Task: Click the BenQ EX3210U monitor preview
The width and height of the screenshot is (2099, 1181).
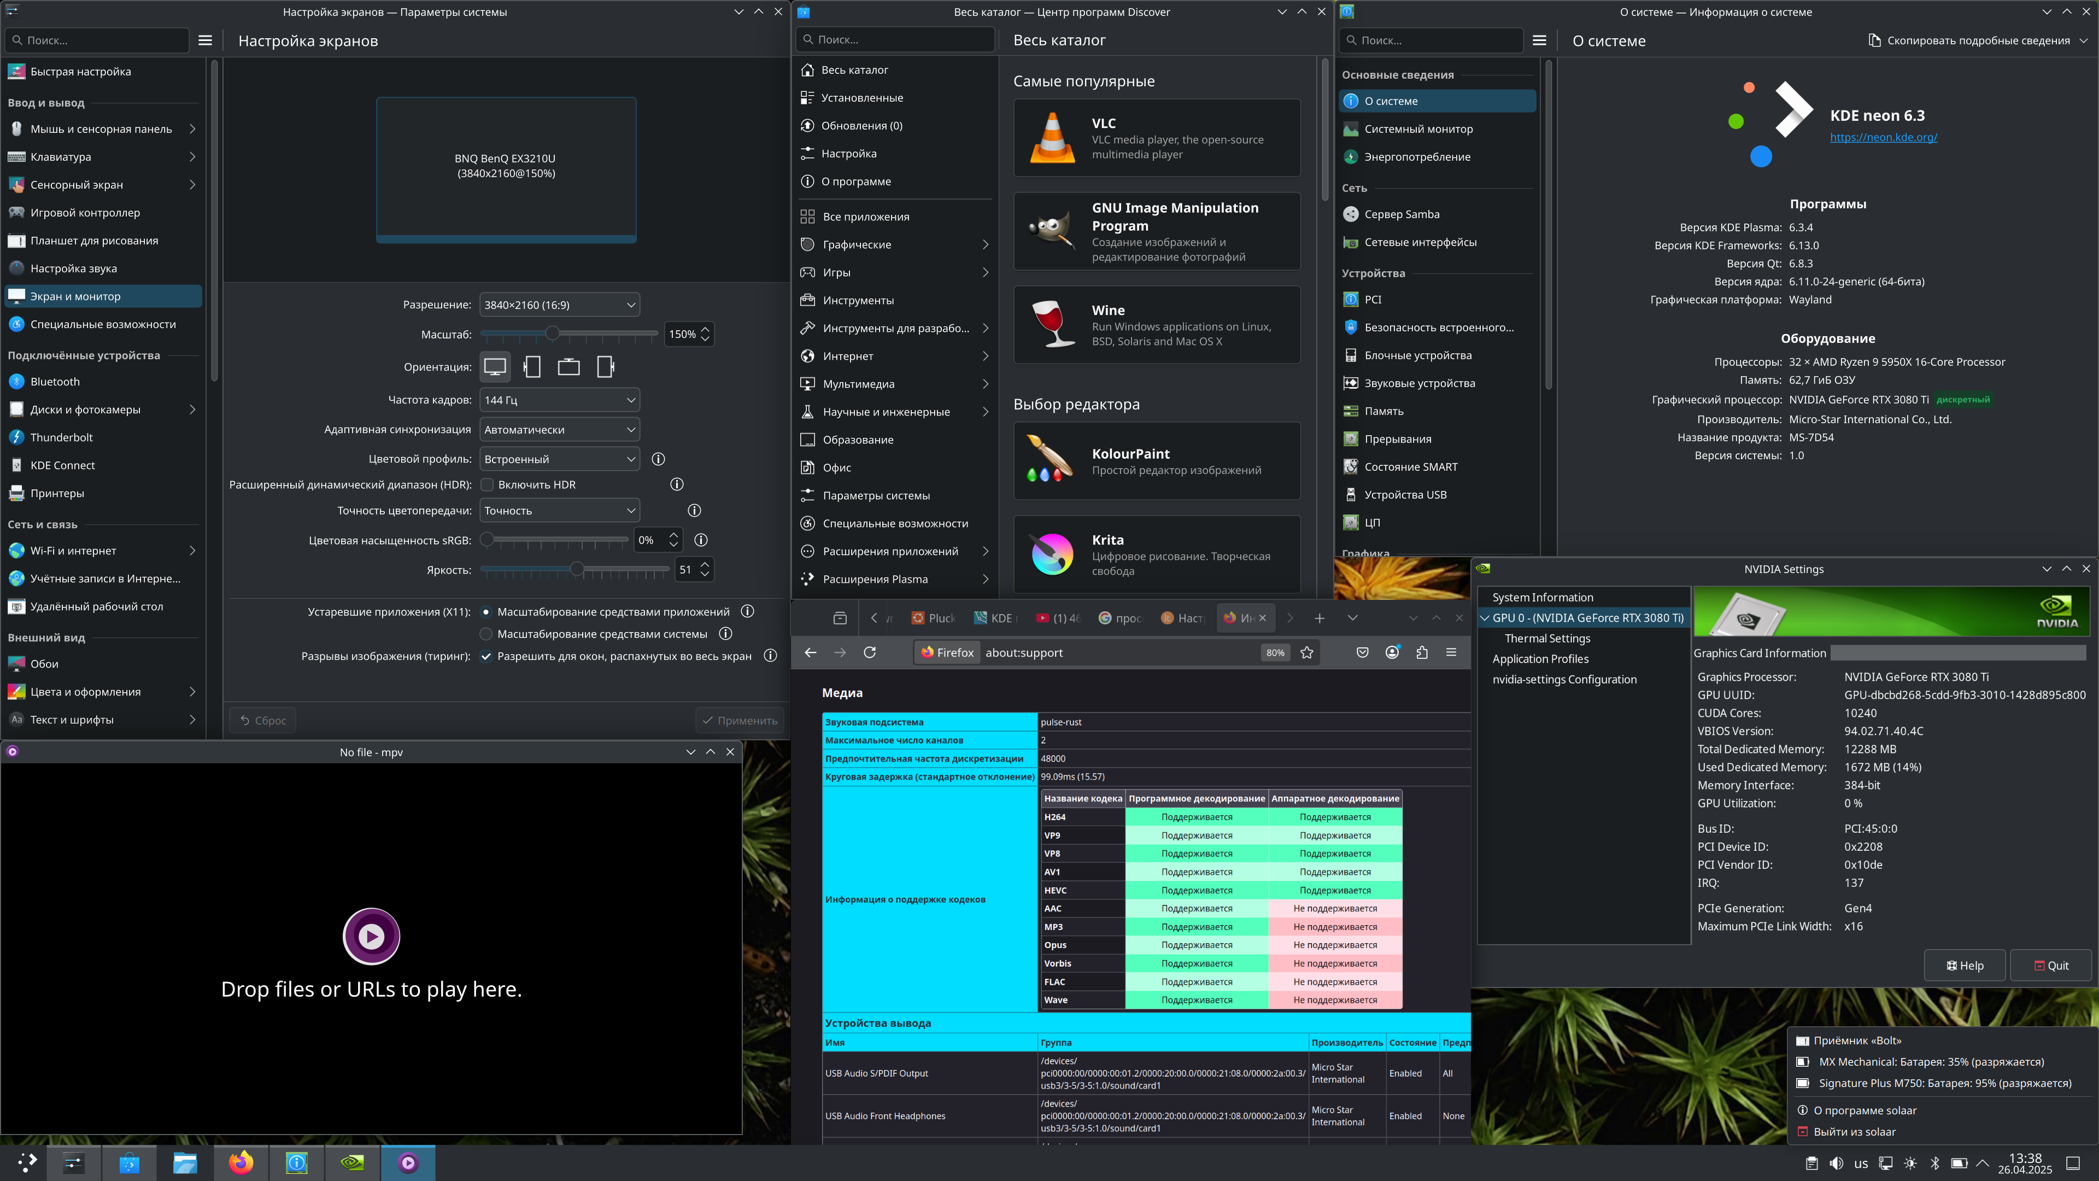Action: coord(506,169)
